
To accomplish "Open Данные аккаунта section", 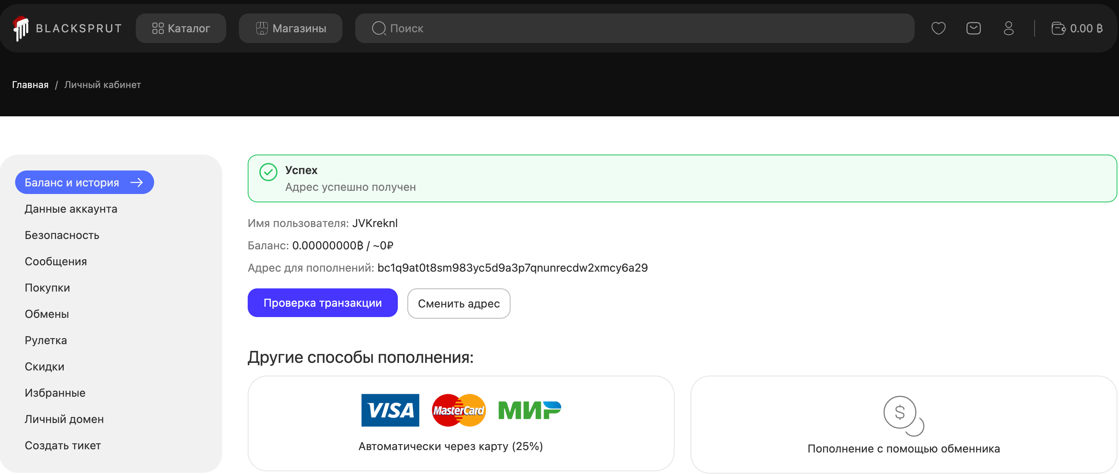I will coord(71,209).
